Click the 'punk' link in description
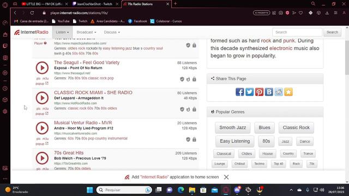Viewport: 349px width, 196px height. pos(289,41)
